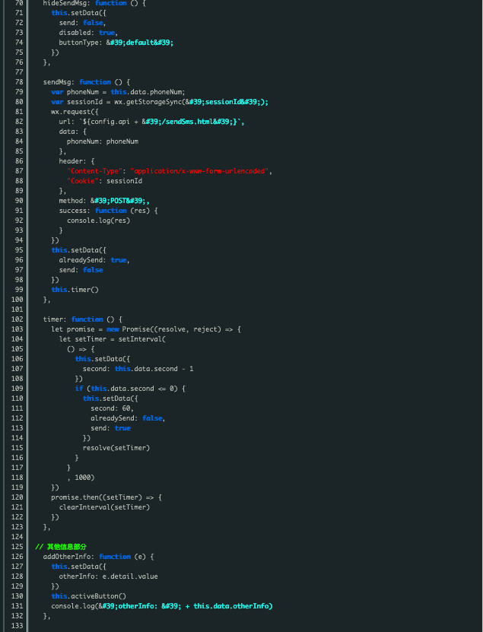Place cursor on hideSendMsg function name
The height and width of the screenshot is (632, 483).
point(65,4)
